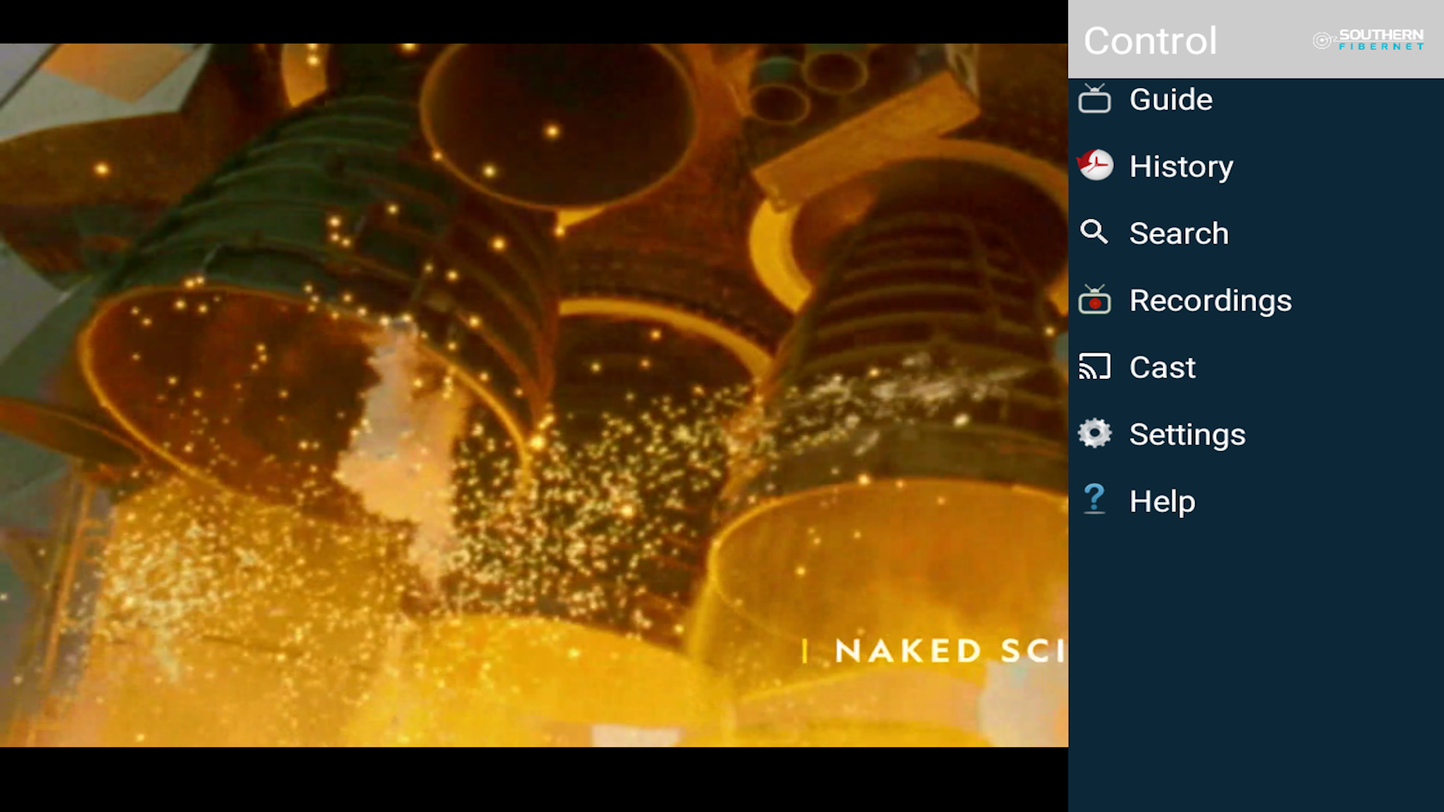Click the Southern Fibernet logo
The width and height of the screenshot is (1444, 812).
(x=1369, y=40)
